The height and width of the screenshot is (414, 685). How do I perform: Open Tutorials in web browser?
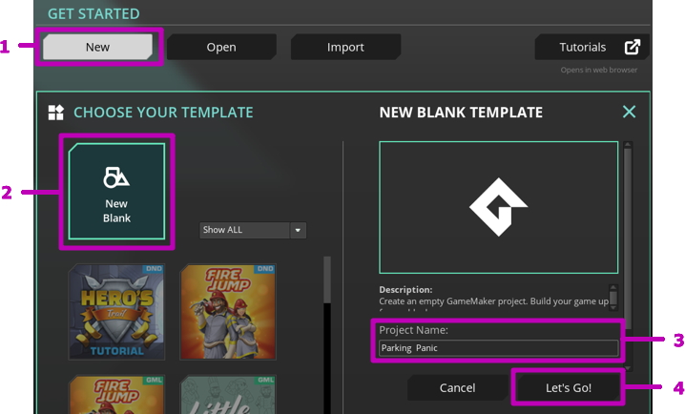[592, 47]
